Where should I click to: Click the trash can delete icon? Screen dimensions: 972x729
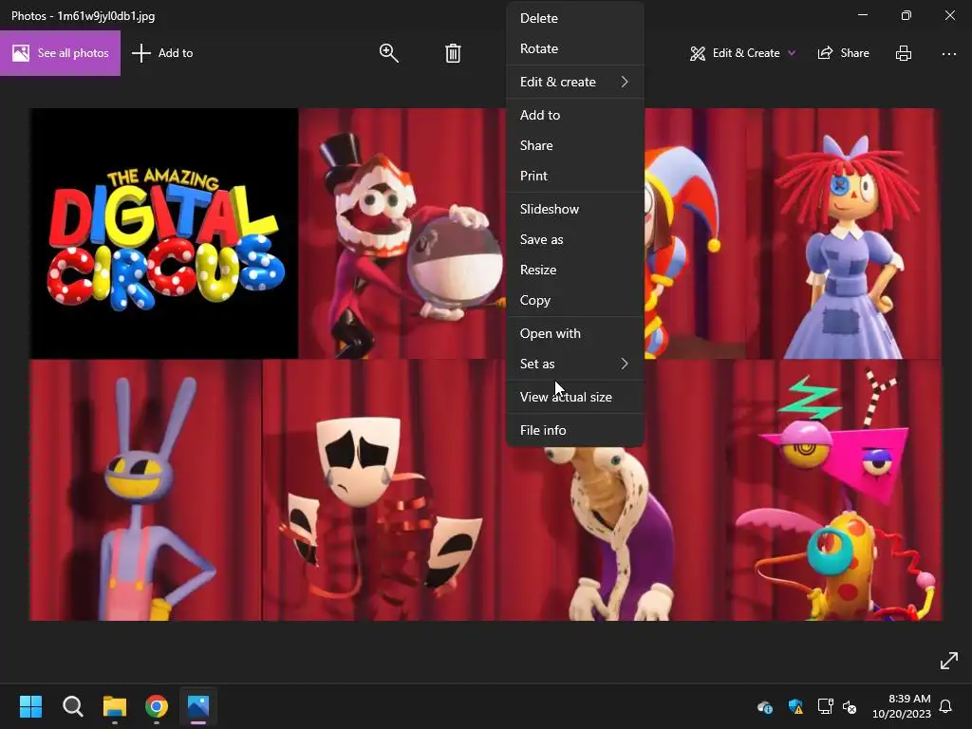click(x=453, y=53)
